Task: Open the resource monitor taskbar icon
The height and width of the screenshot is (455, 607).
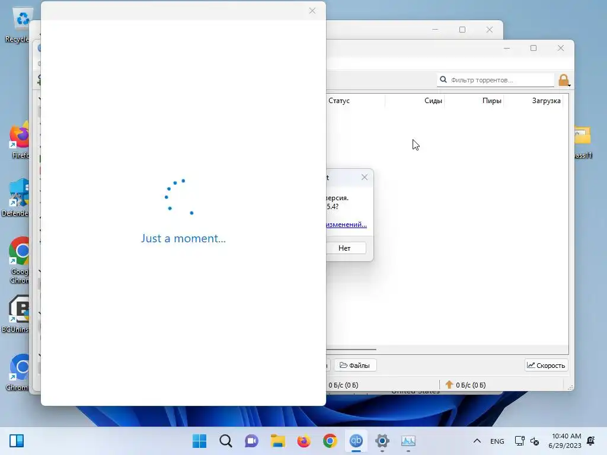Action: pyautogui.click(x=408, y=441)
